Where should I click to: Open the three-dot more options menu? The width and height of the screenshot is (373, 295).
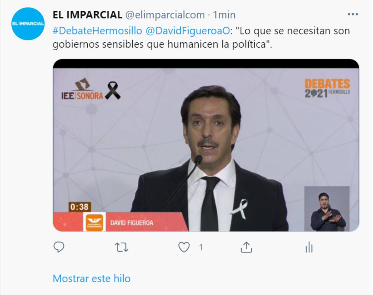coord(353,14)
